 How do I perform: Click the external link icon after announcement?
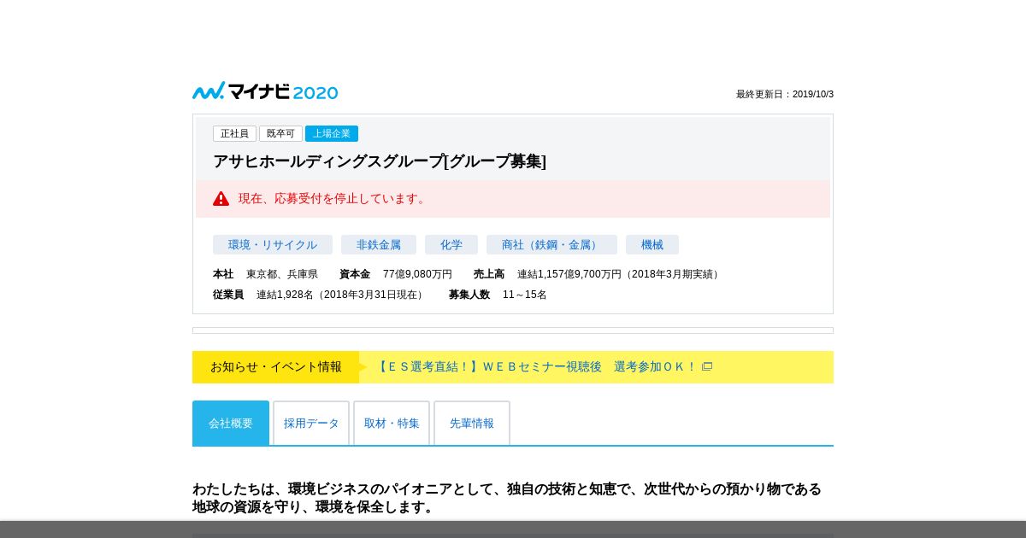point(707,366)
